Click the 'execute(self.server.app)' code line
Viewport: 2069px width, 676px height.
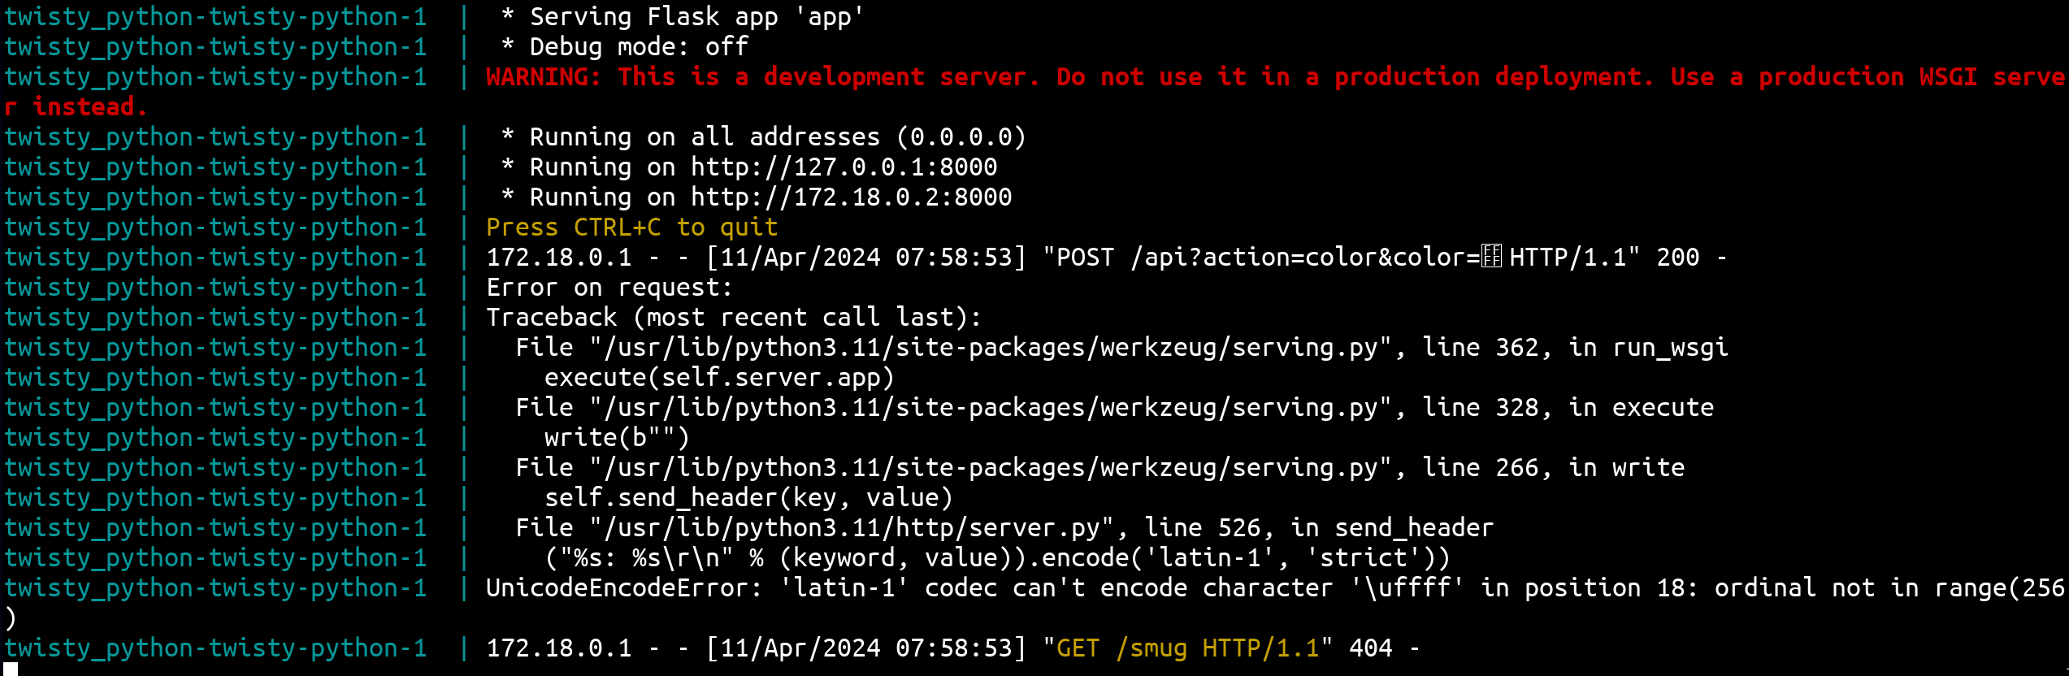pos(718,378)
